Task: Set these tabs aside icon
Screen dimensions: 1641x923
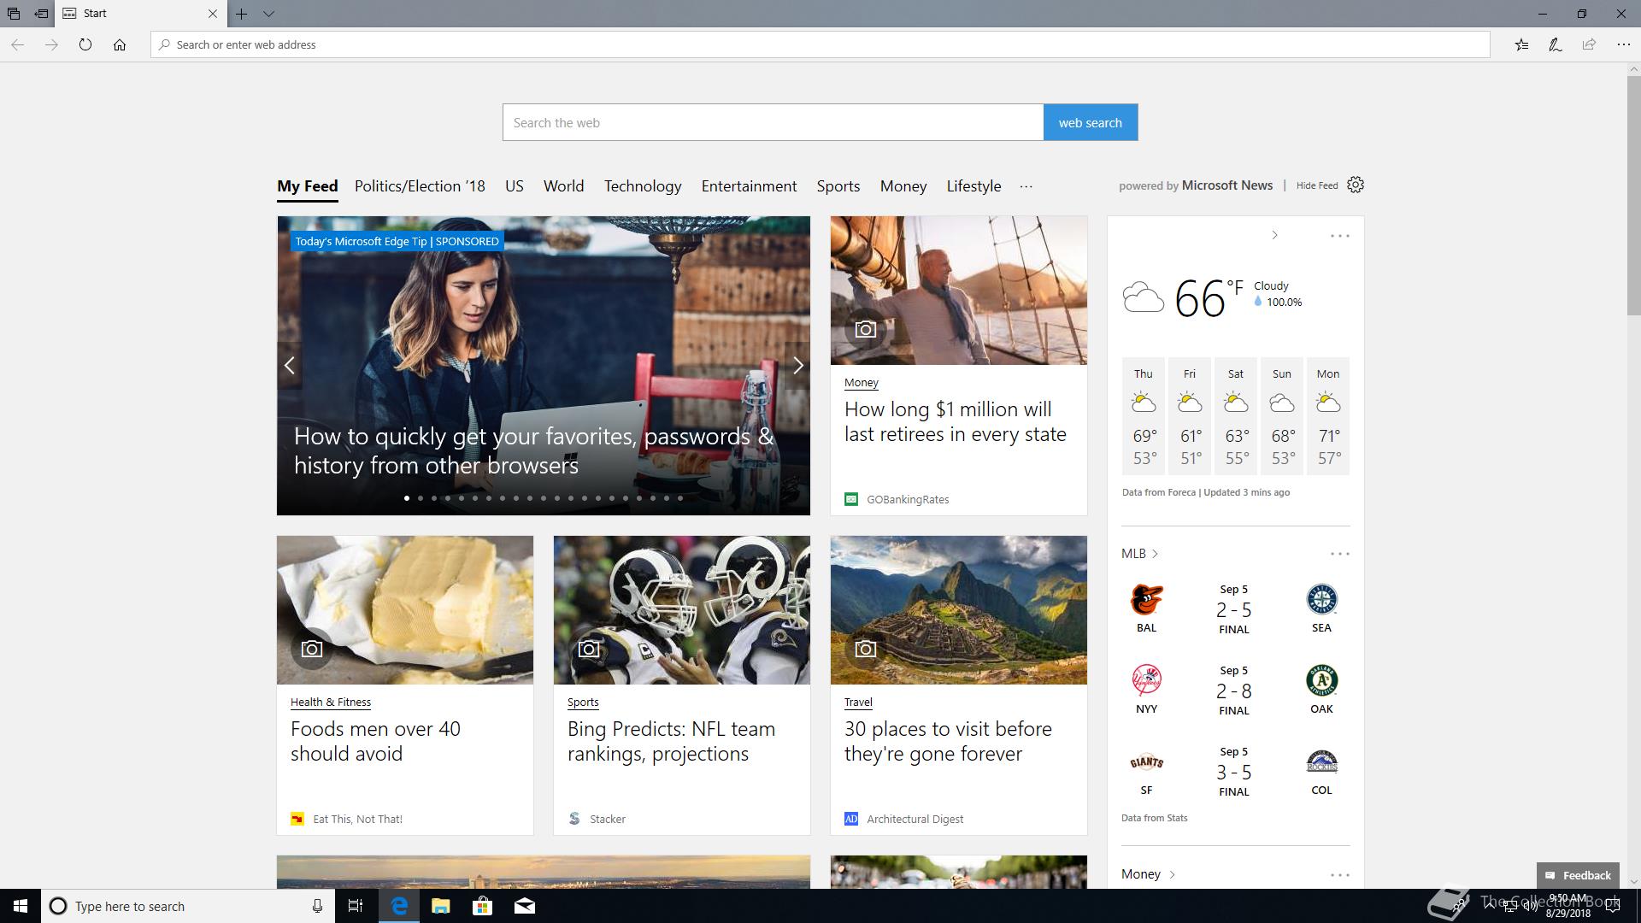Action: click(40, 14)
